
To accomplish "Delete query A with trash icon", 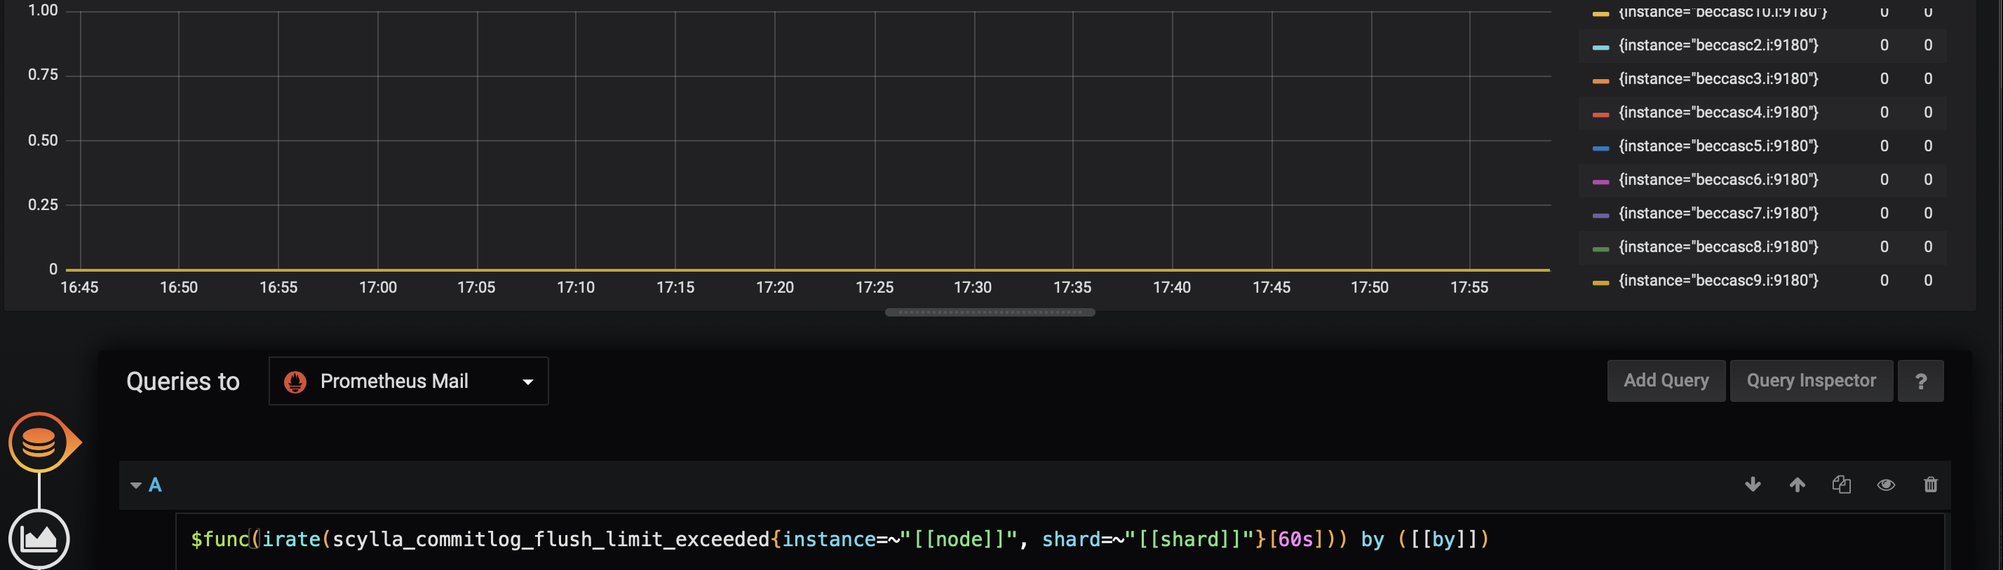I will click(1930, 485).
